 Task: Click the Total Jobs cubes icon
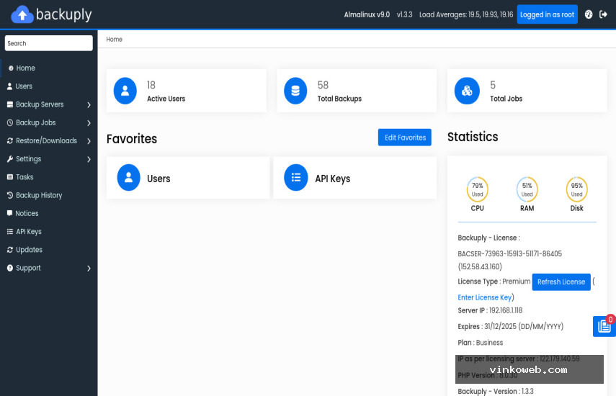467,91
